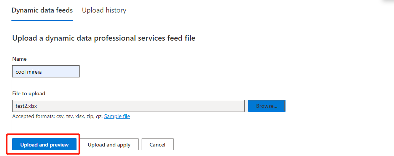Click the upload feed file heading
394x156 pixels.
tap(104, 38)
